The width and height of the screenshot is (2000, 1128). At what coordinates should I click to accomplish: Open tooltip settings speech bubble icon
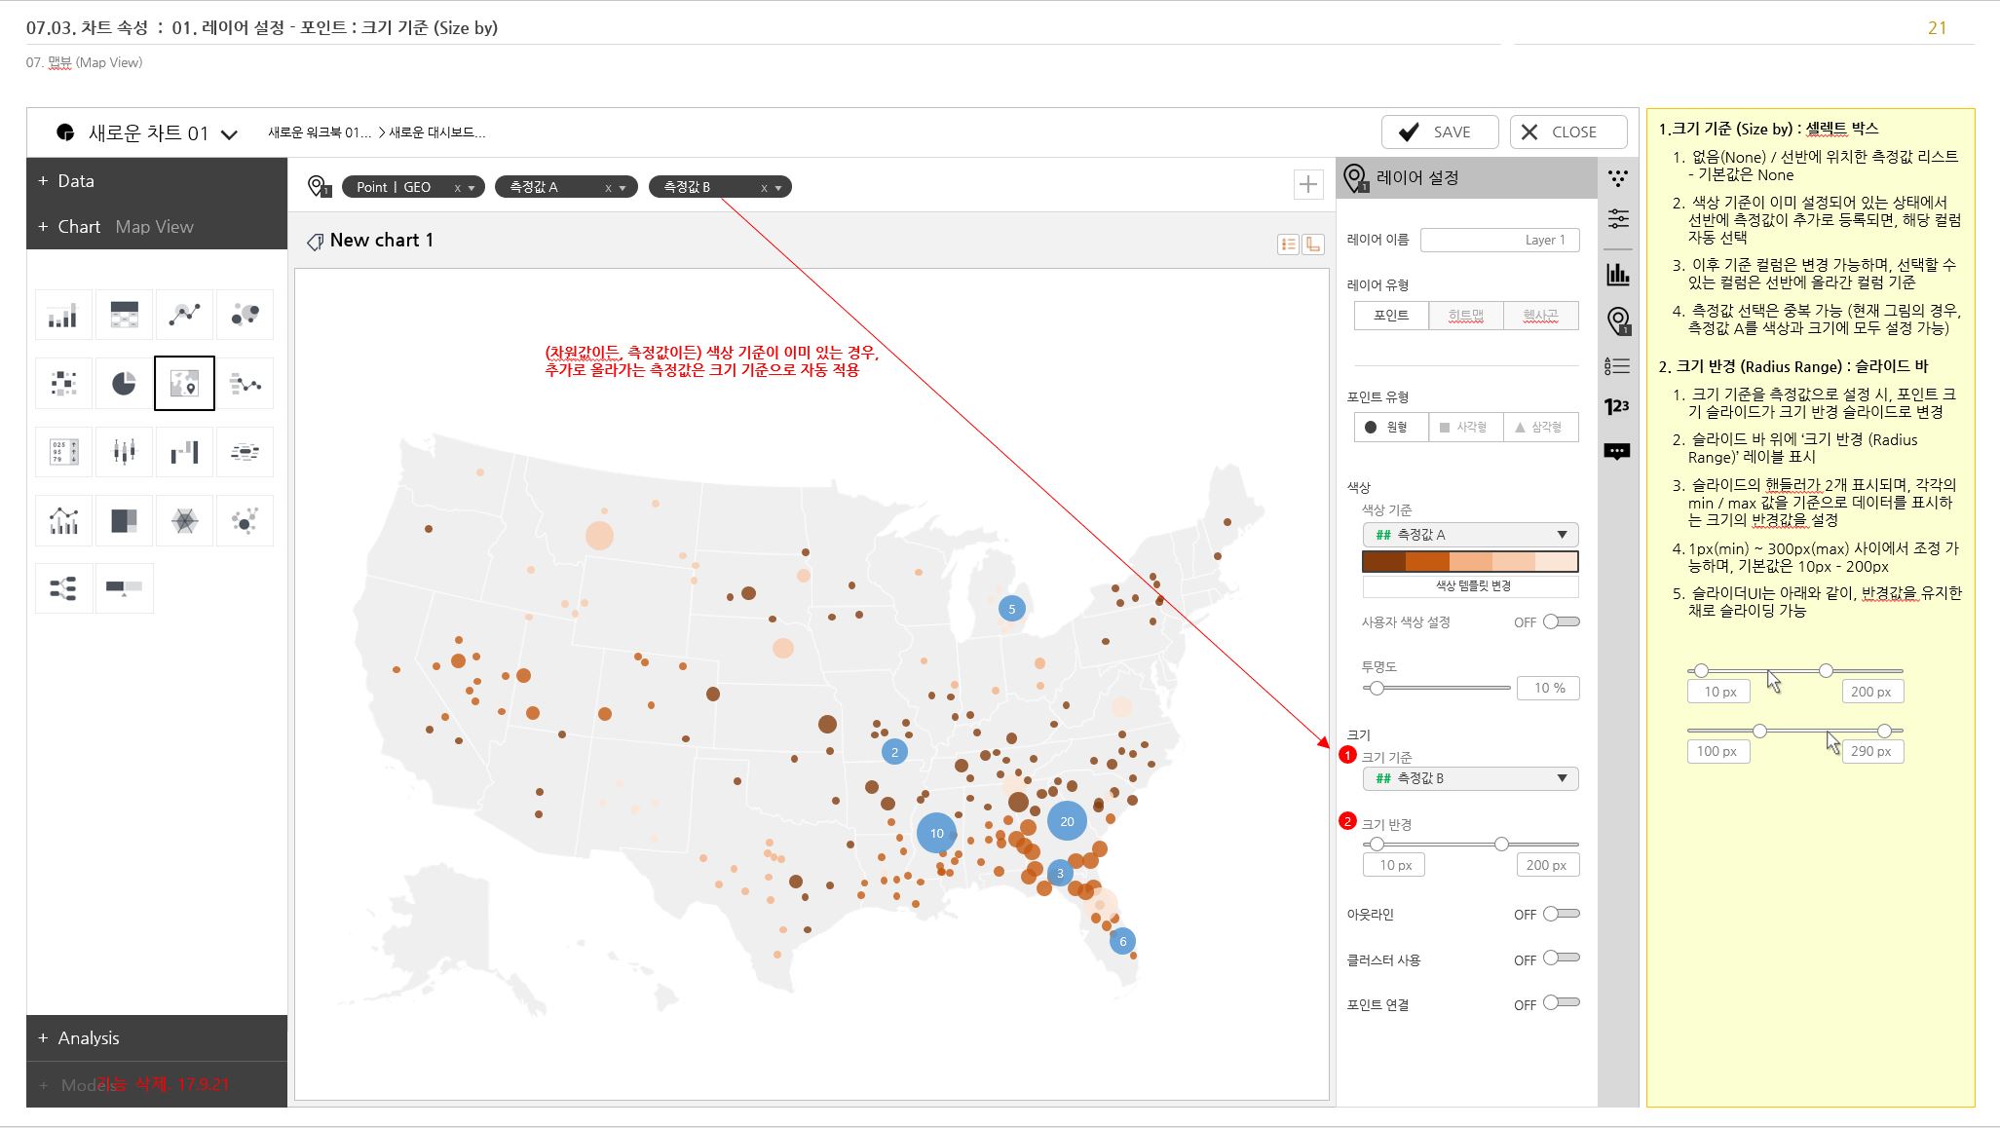click(1617, 451)
